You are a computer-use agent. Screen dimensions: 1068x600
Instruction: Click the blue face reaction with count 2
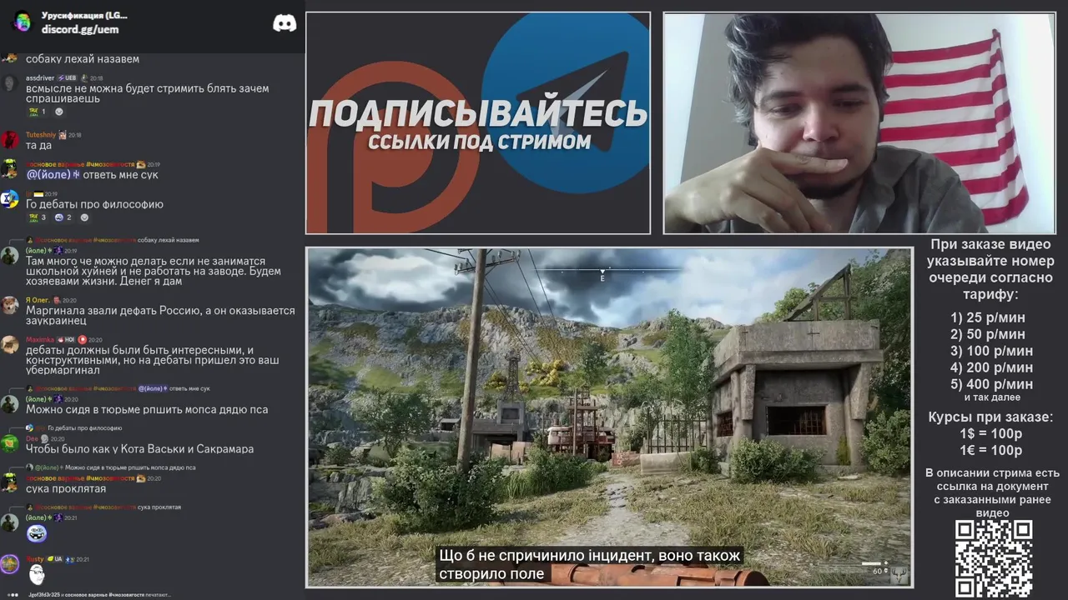point(63,217)
